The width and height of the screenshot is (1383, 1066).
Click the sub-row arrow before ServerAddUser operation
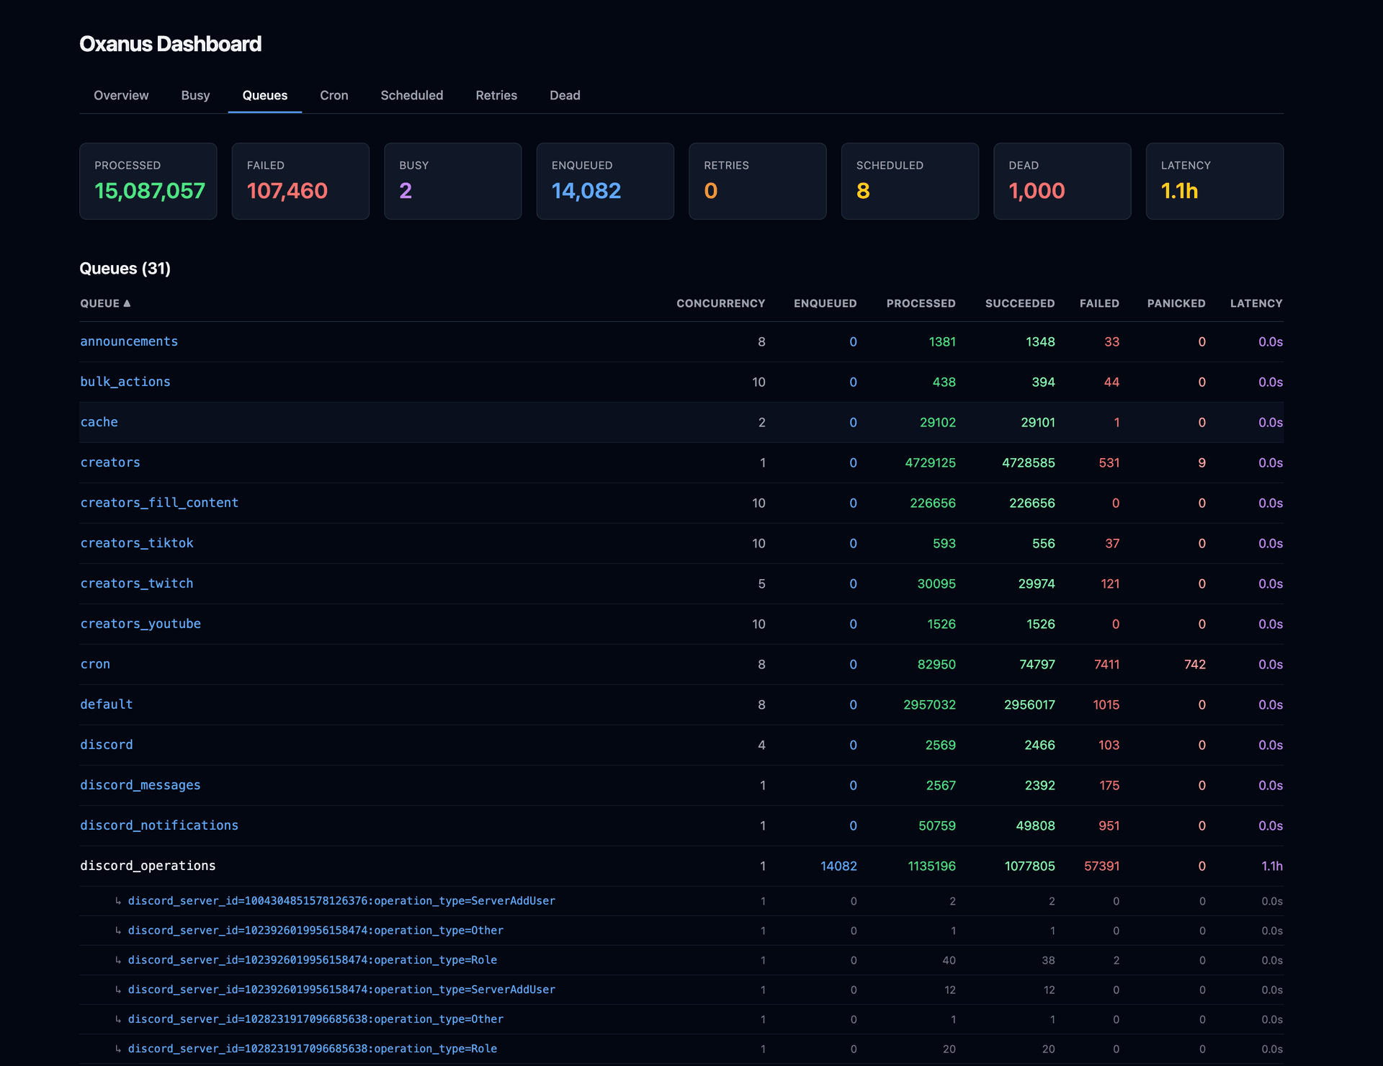click(x=119, y=901)
